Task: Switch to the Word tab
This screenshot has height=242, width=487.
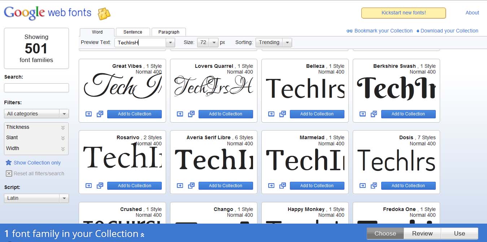Action: [x=97, y=32]
